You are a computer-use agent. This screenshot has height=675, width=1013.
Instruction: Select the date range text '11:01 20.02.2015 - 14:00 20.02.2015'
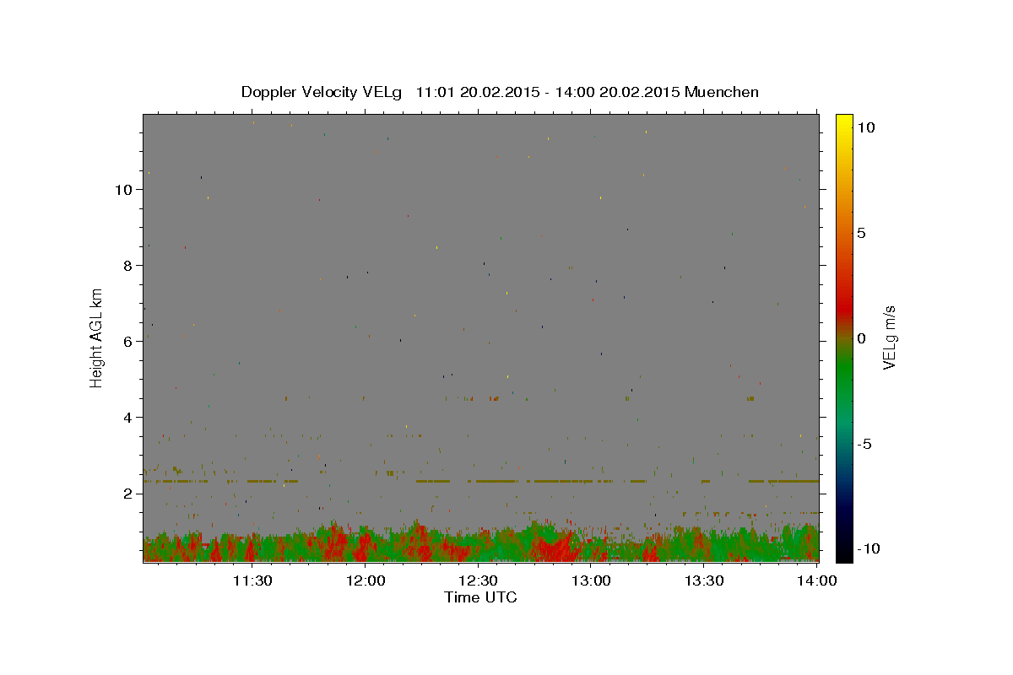click(548, 92)
